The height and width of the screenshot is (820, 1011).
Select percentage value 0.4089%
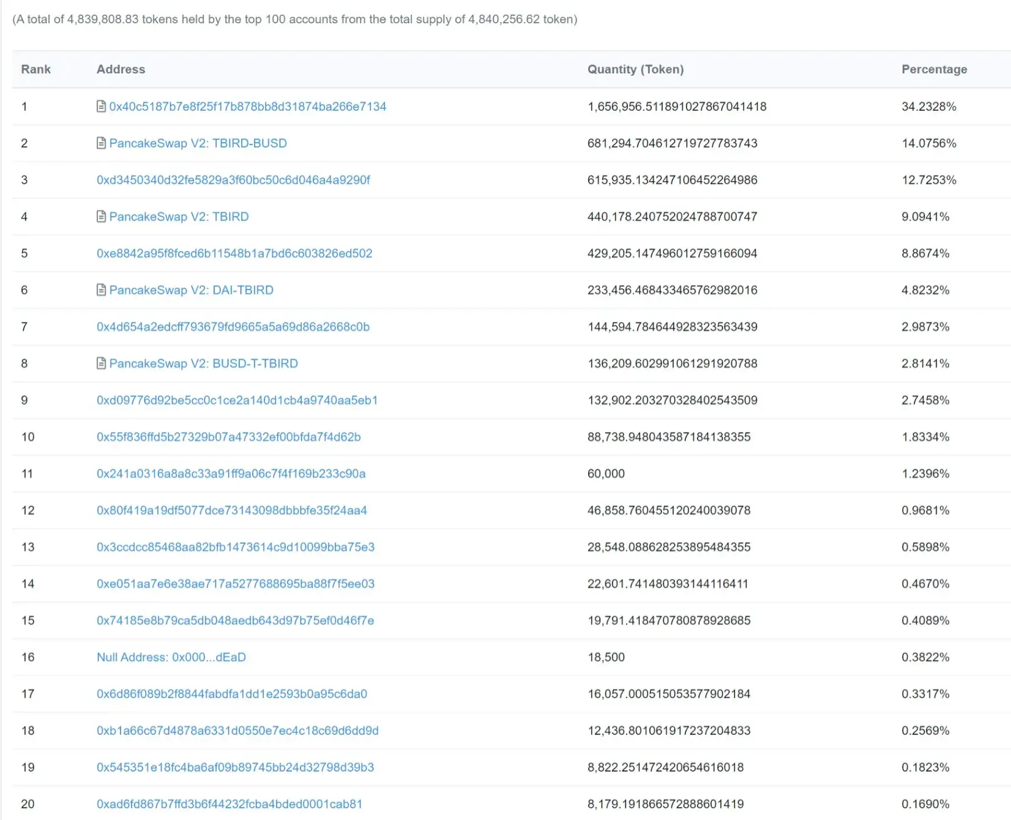(925, 621)
